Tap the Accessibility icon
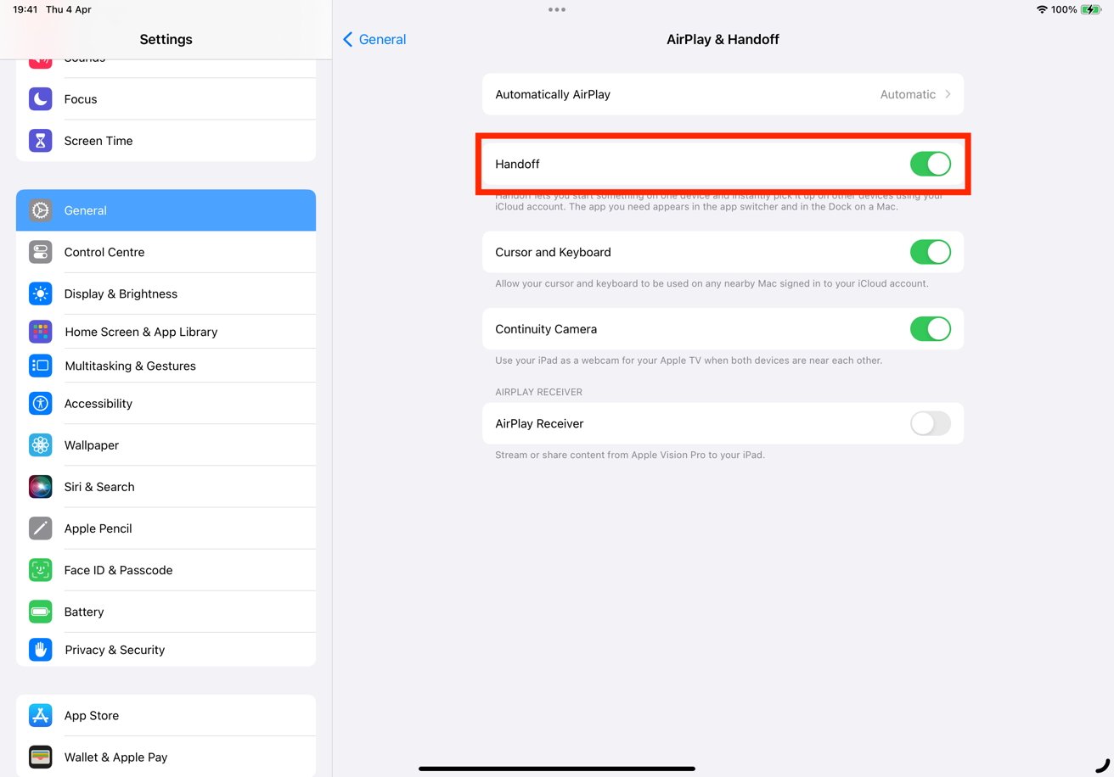 point(41,404)
